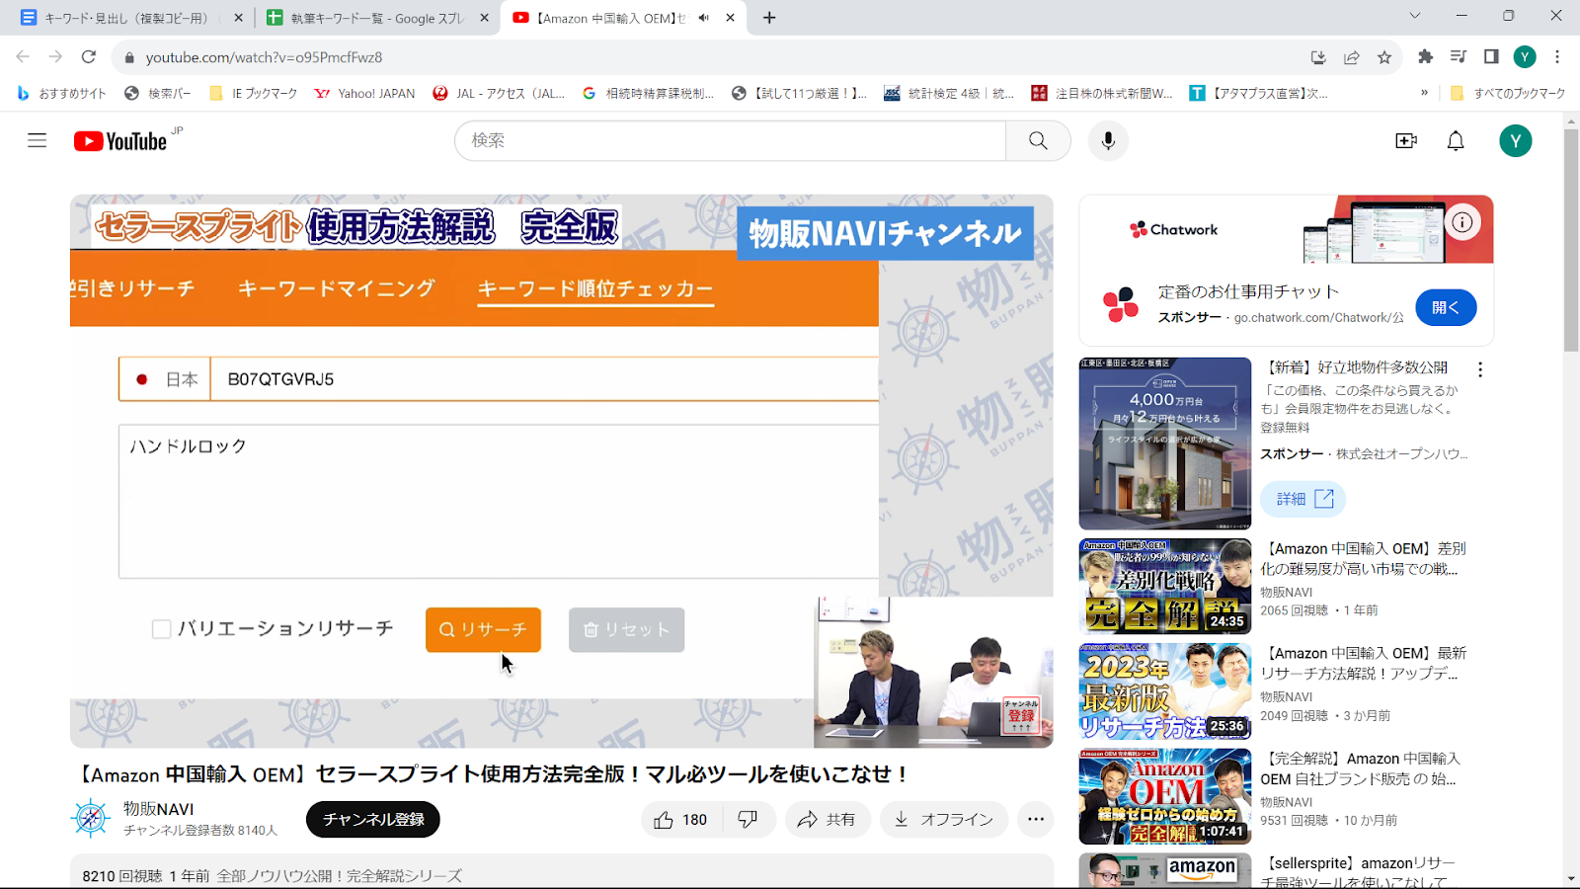Open the すべてのブックマーク folder

[1508, 93]
